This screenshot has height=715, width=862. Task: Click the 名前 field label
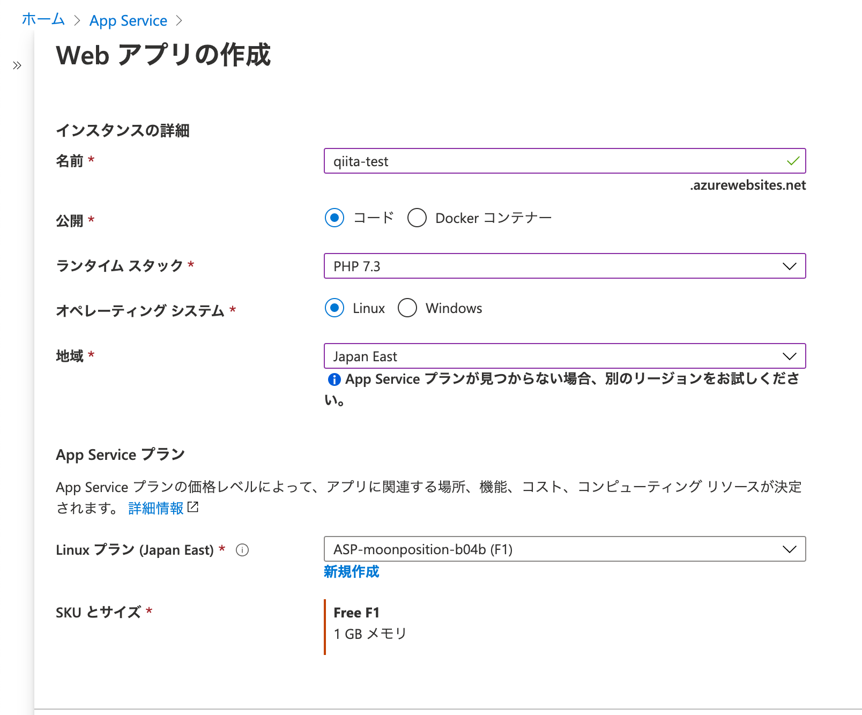70,160
